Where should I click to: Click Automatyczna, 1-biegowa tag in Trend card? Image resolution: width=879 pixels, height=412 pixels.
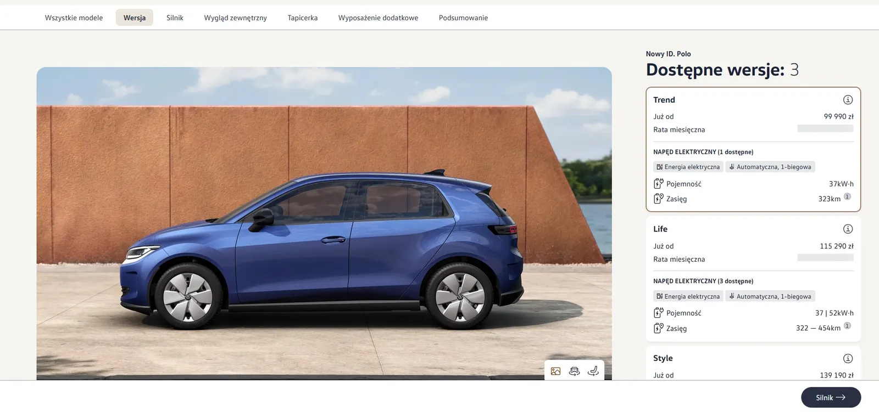pyautogui.click(x=770, y=167)
